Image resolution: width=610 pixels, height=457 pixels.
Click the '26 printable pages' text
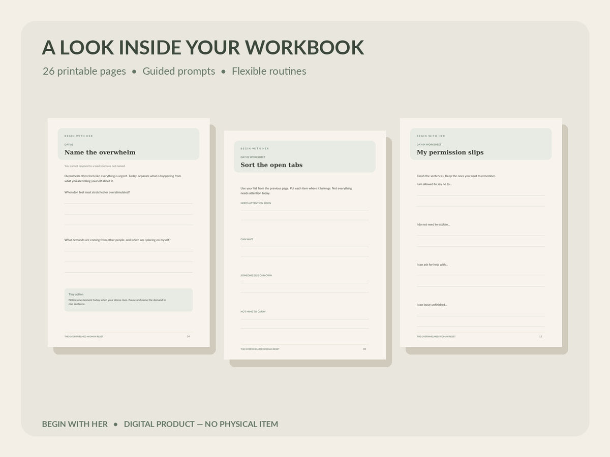tap(84, 71)
